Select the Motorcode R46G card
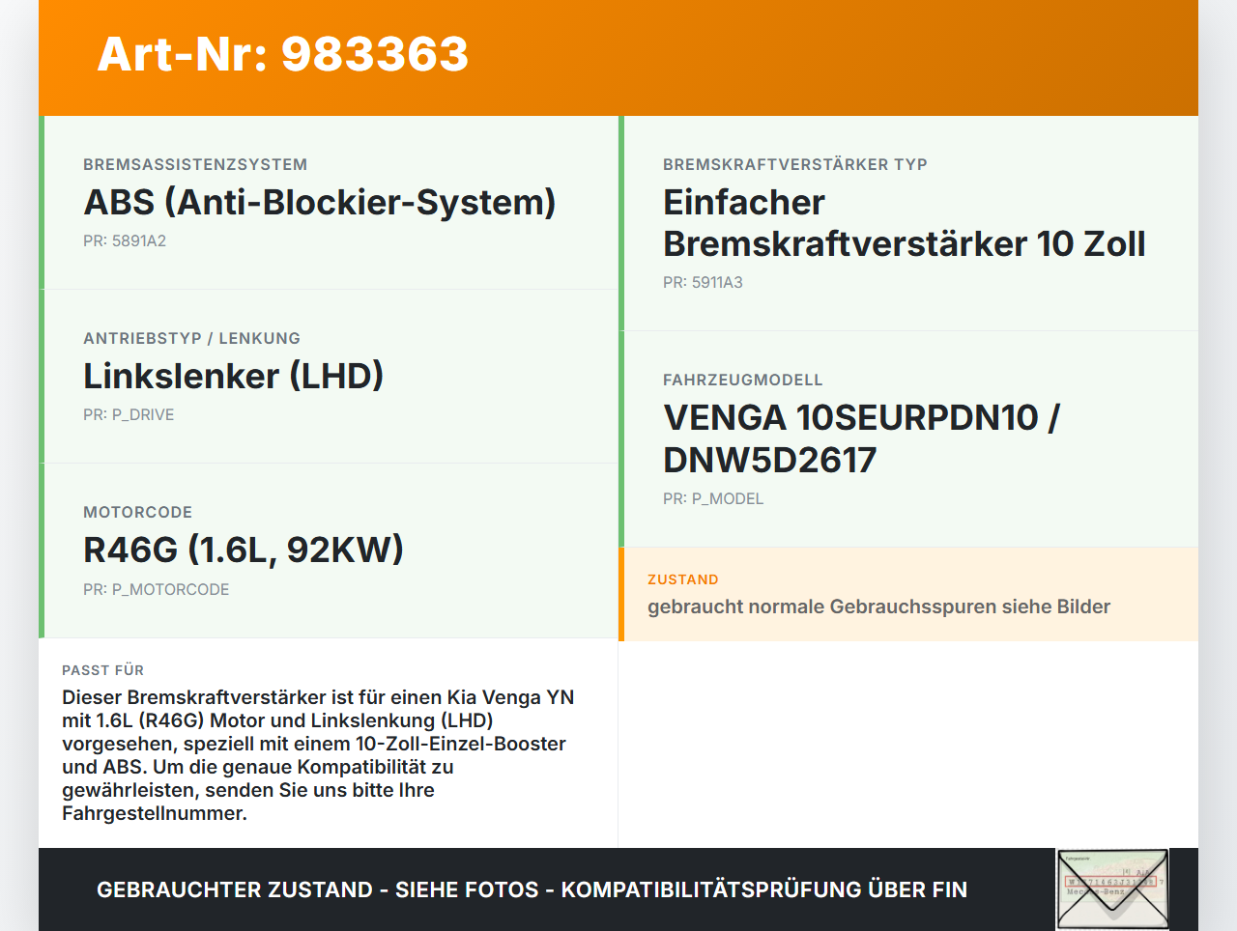 coord(245,550)
